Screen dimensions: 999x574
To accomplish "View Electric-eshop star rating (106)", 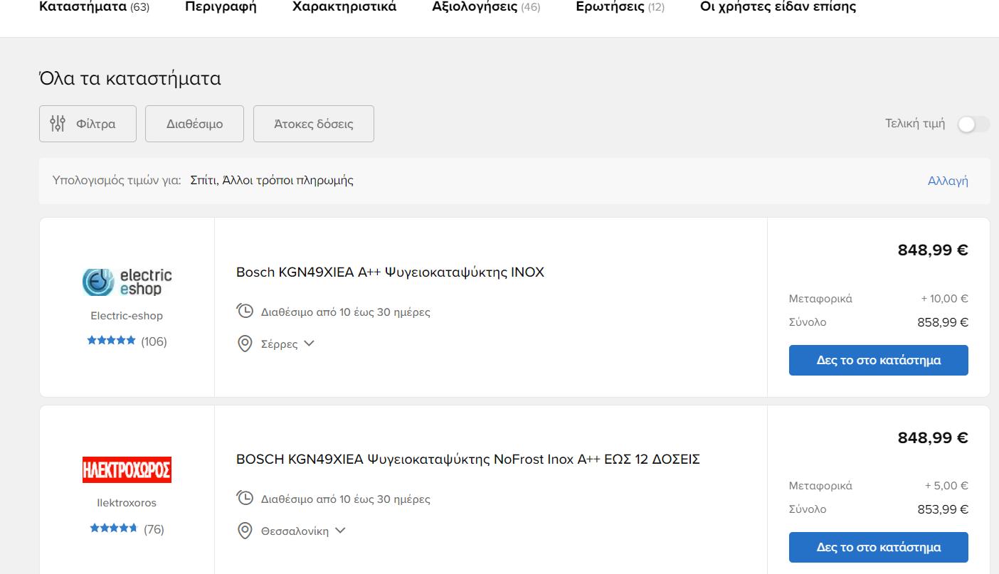I will pos(127,341).
